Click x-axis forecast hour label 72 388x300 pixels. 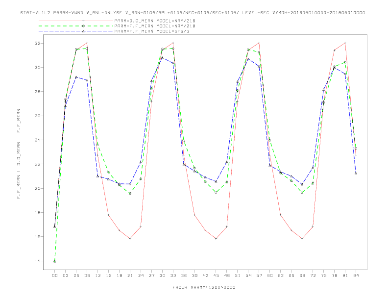[313, 275]
